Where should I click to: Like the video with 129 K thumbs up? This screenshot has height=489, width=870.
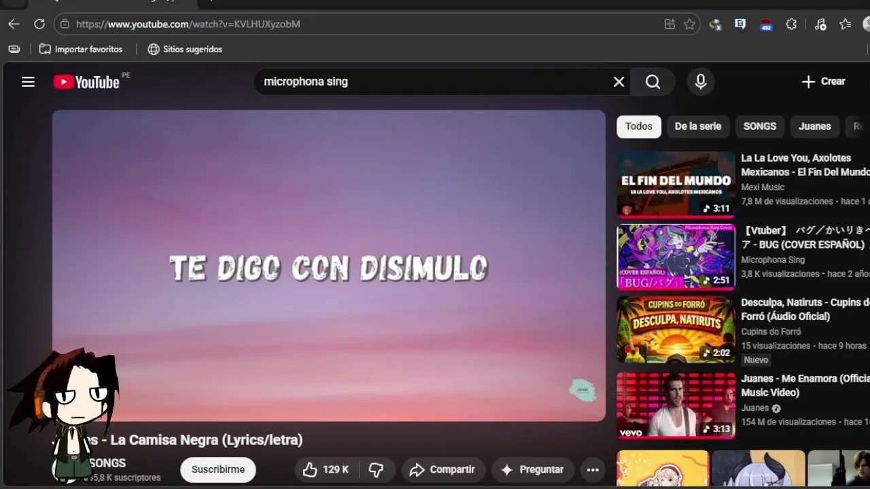(x=326, y=469)
